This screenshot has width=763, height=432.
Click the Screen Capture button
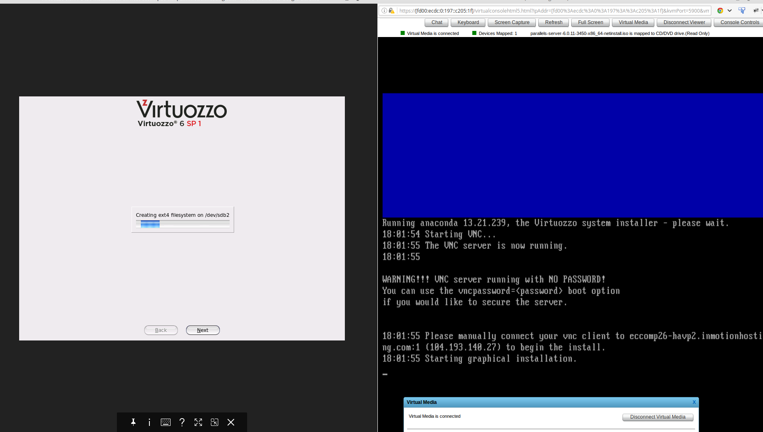[x=512, y=22]
